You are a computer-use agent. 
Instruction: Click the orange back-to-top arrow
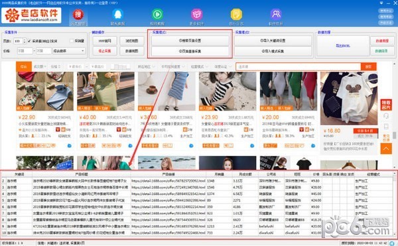(x=386, y=149)
